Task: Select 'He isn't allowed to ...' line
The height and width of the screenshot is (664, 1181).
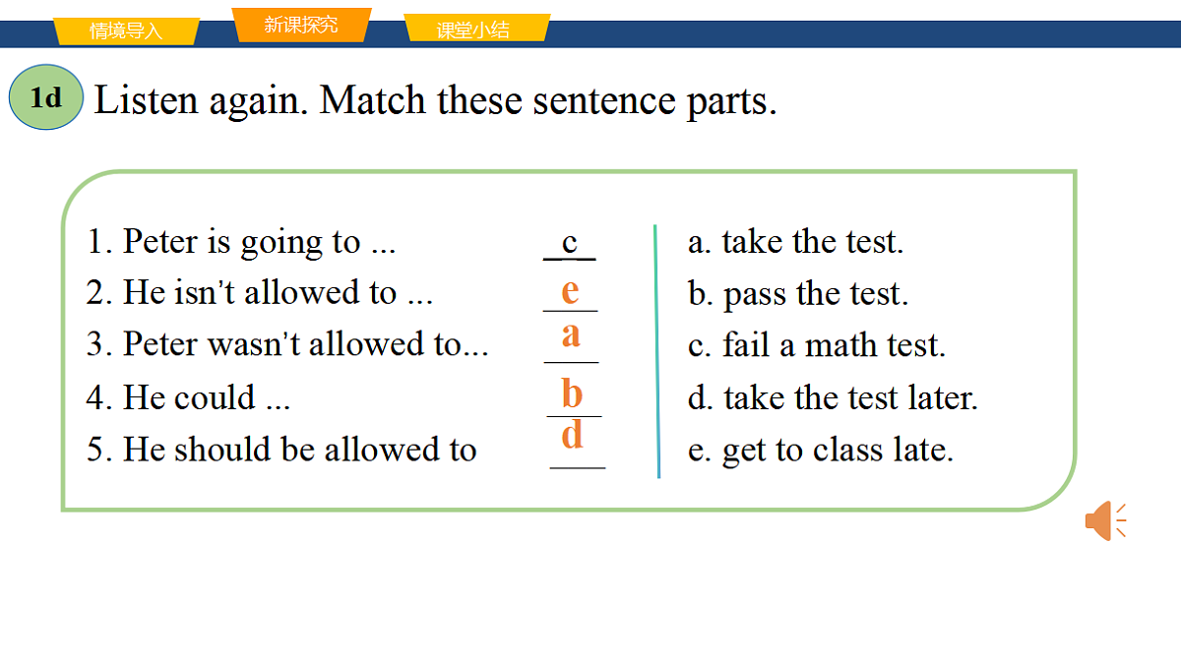Action: tap(260, 293)
